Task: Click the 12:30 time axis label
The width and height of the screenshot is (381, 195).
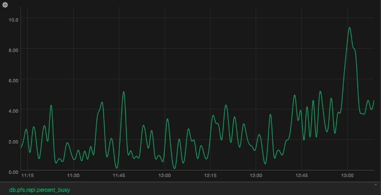Action: 256,176
